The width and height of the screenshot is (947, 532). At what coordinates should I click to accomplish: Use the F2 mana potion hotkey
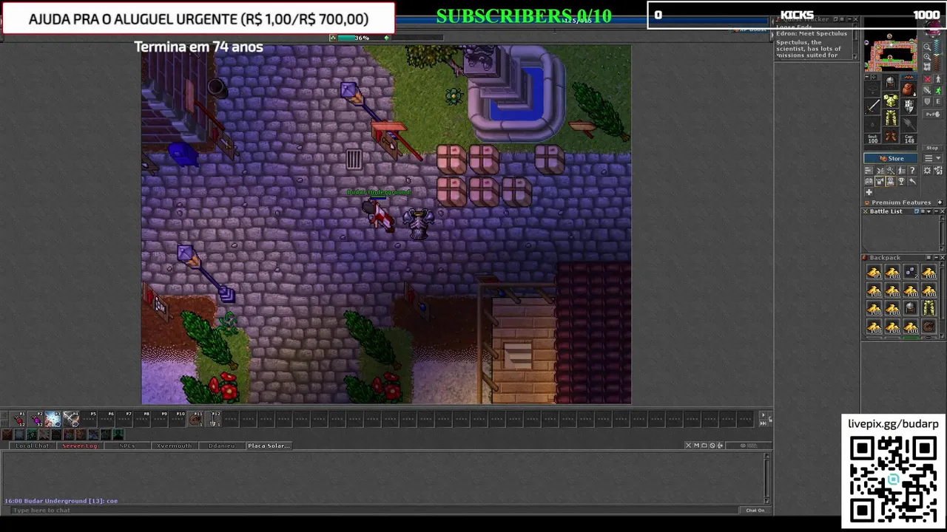36,419
